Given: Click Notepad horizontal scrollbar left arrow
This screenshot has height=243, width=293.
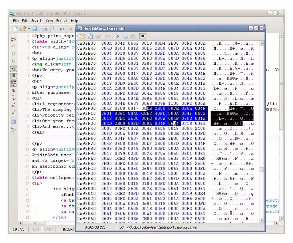Looking at the screenshot, I should 20,223.
